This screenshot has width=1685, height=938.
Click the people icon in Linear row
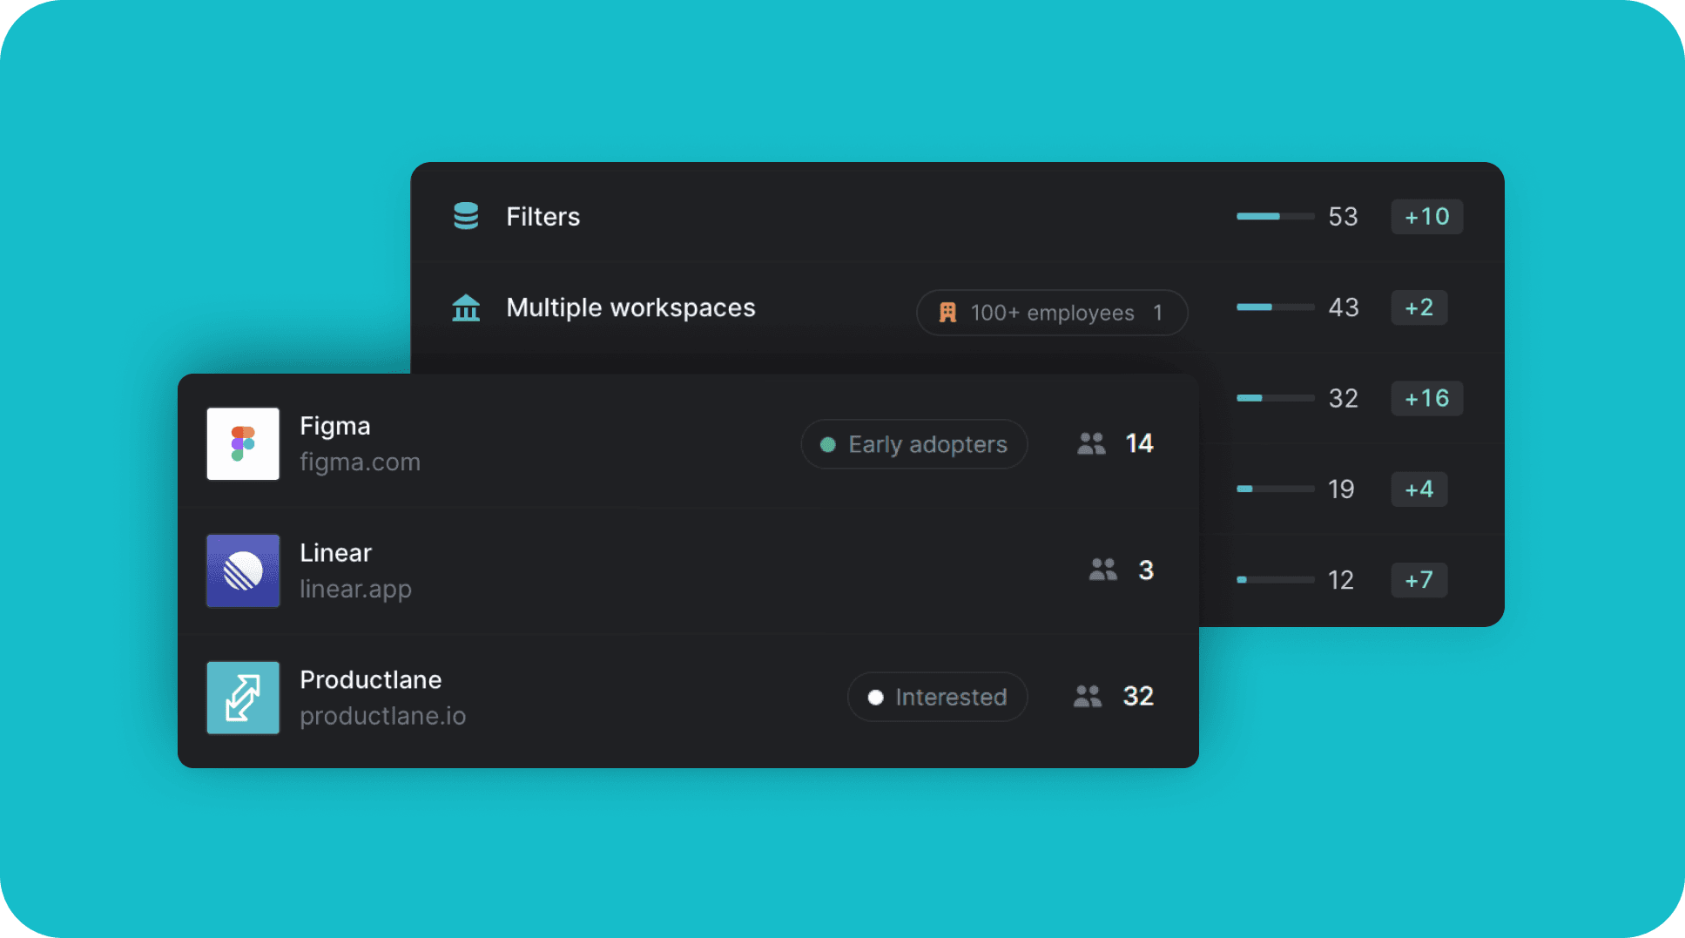[1103, 570]
